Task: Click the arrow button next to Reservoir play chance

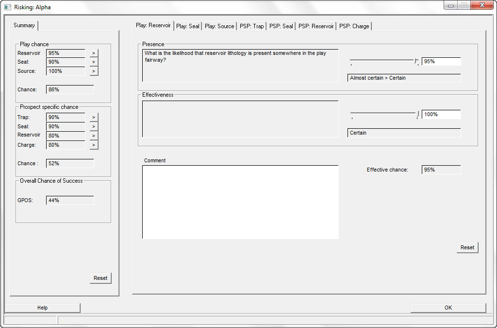Action: tap(94, 53)
